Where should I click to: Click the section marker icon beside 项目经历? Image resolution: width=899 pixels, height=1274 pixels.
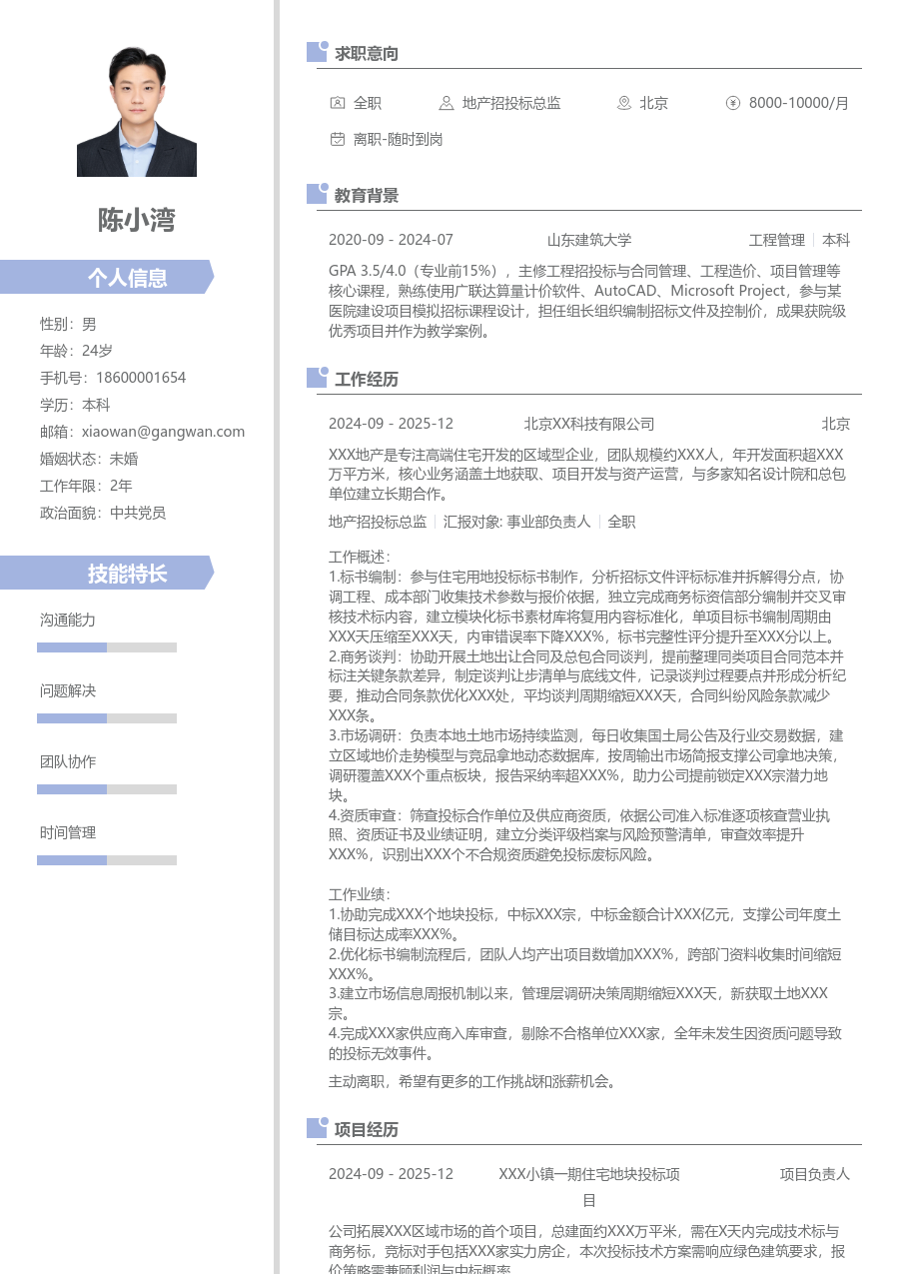318,1128
